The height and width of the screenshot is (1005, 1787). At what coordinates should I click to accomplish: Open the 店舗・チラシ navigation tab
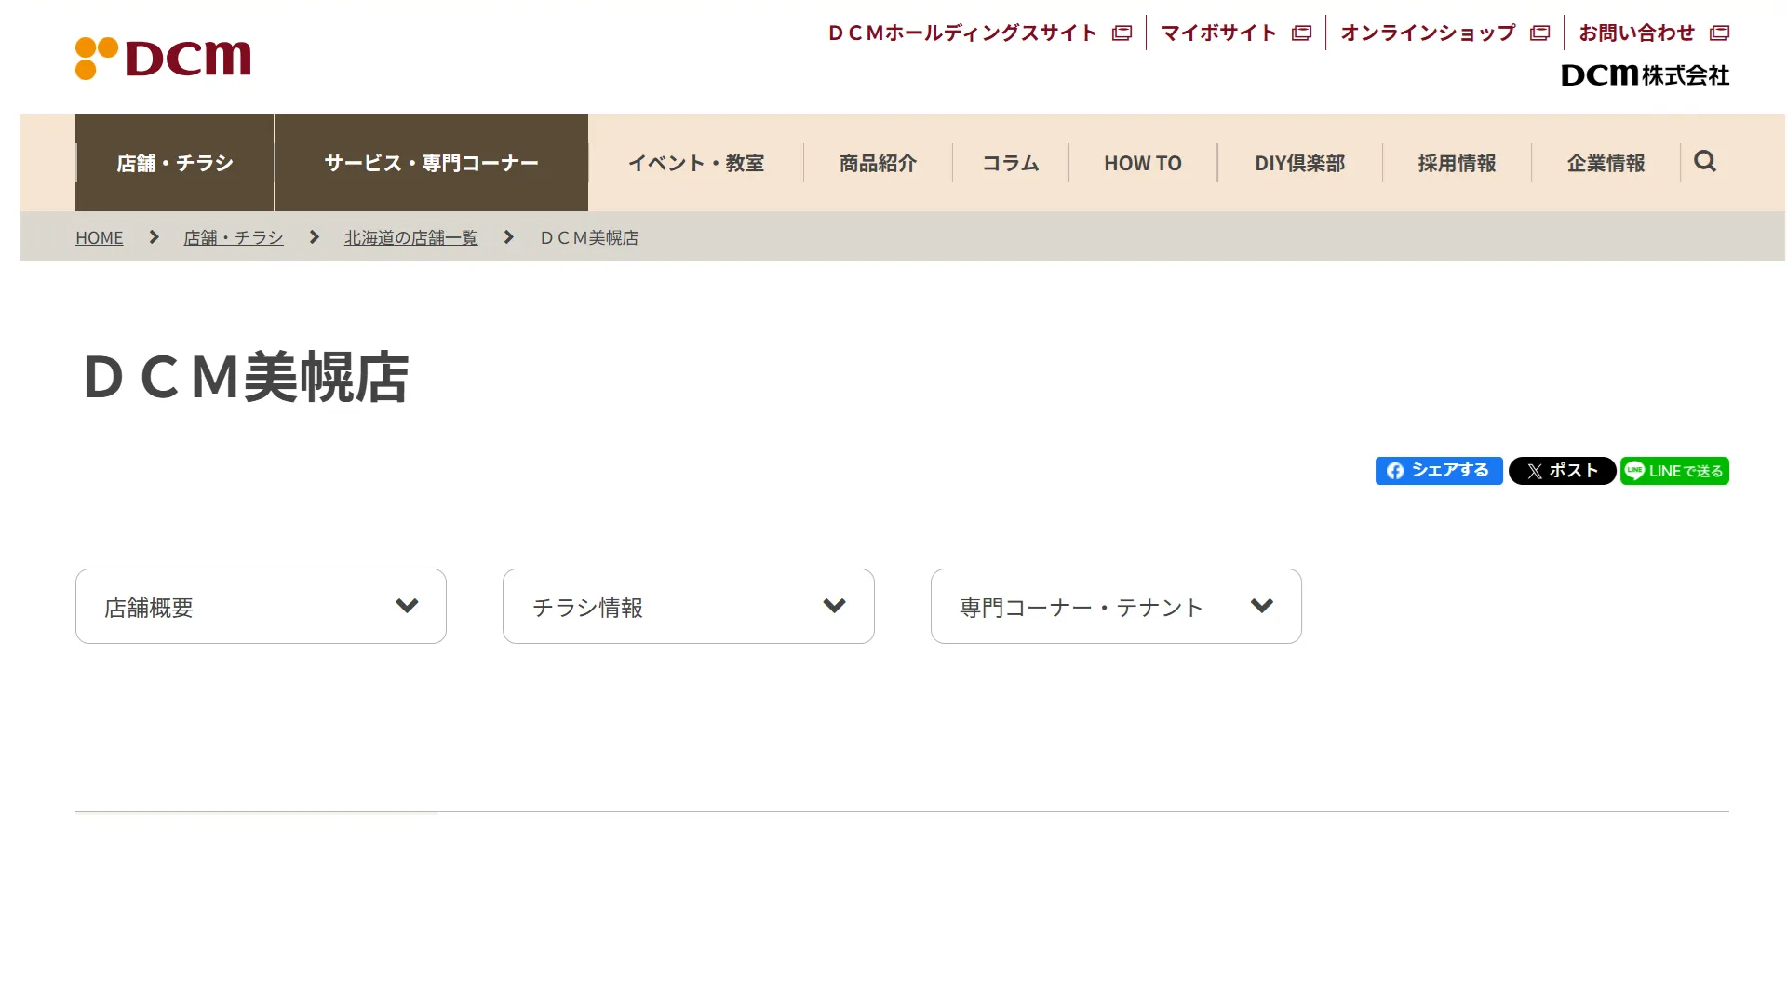pyautogui.click(x=175, y=163)
